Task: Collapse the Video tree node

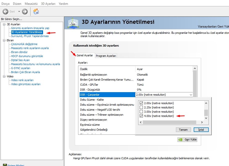Action: pos(4,76)
